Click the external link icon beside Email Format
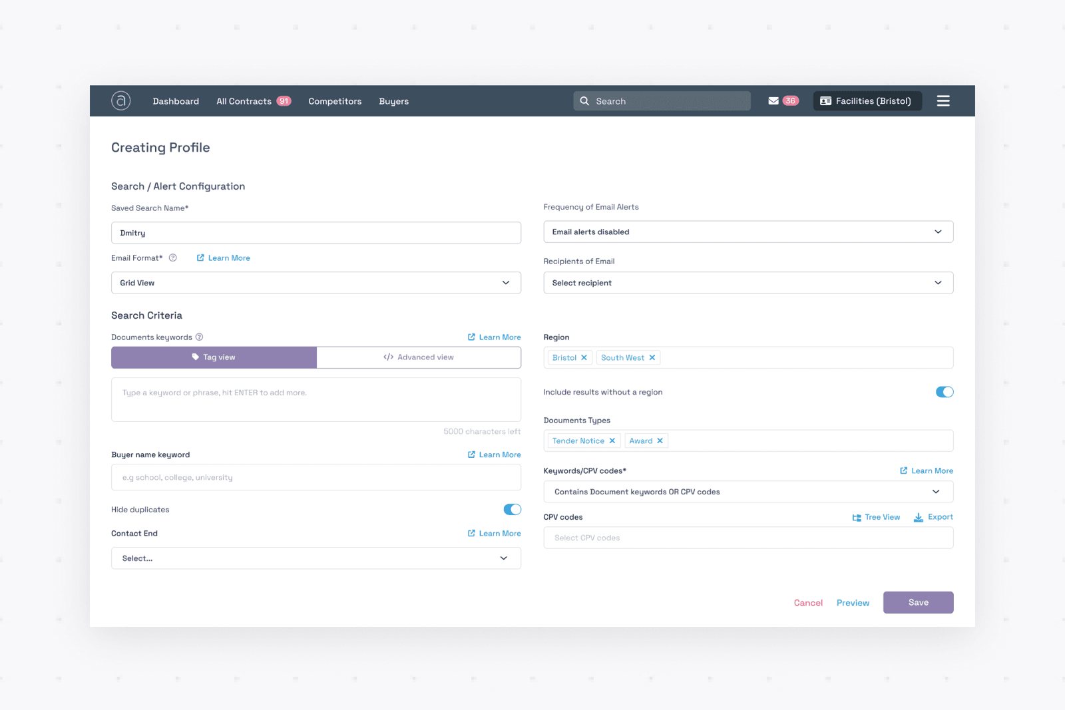This screenshot has height=710, width=1065. pos(200,258)
